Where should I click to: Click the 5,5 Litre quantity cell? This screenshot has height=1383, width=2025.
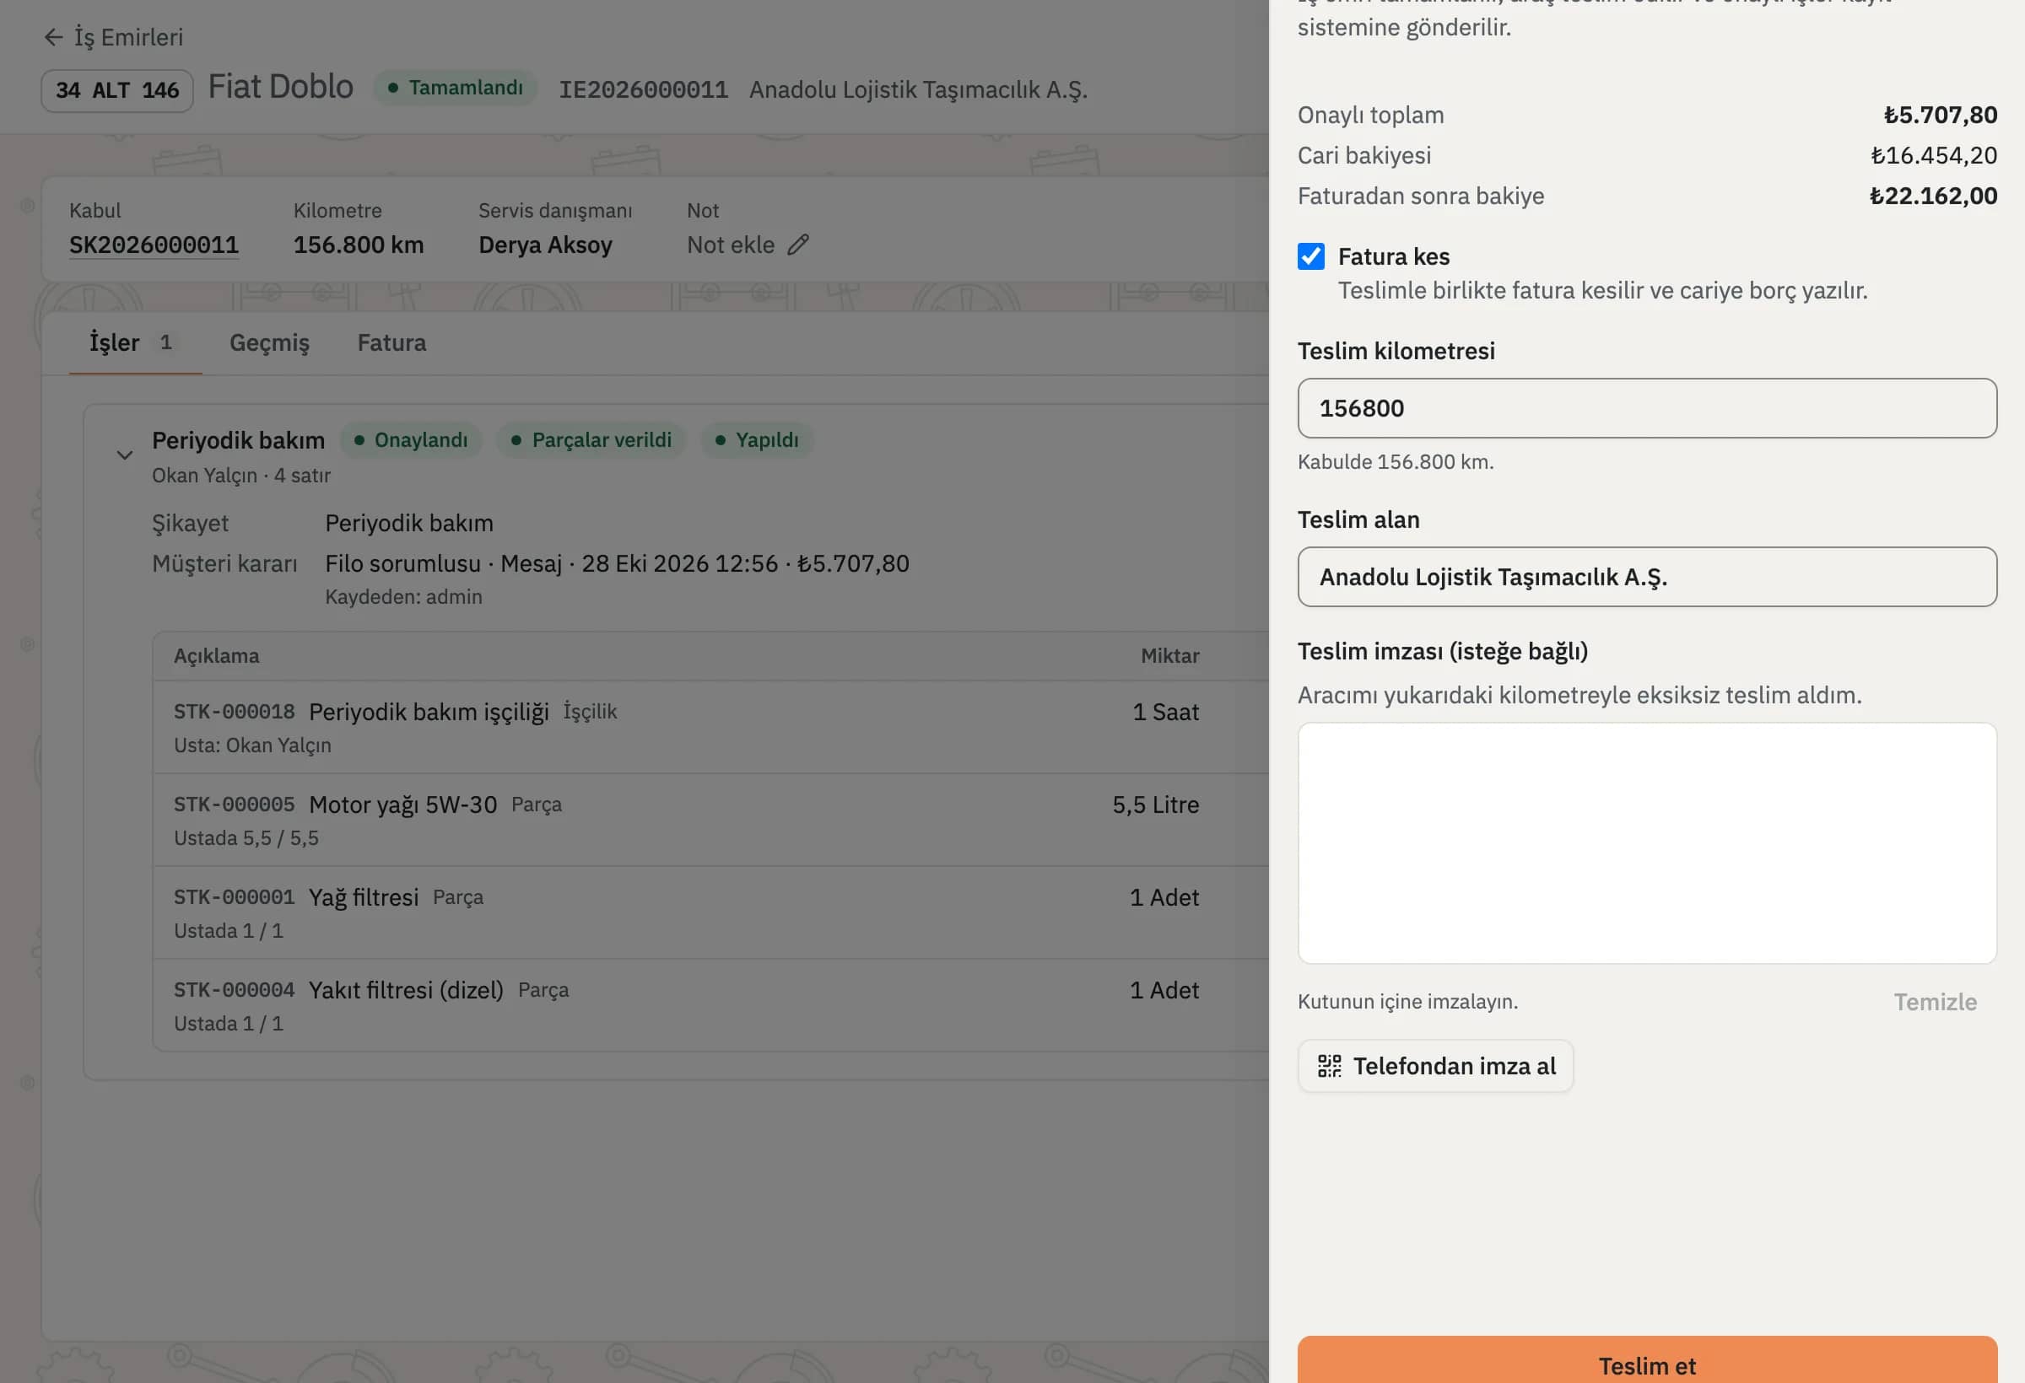1155,805
